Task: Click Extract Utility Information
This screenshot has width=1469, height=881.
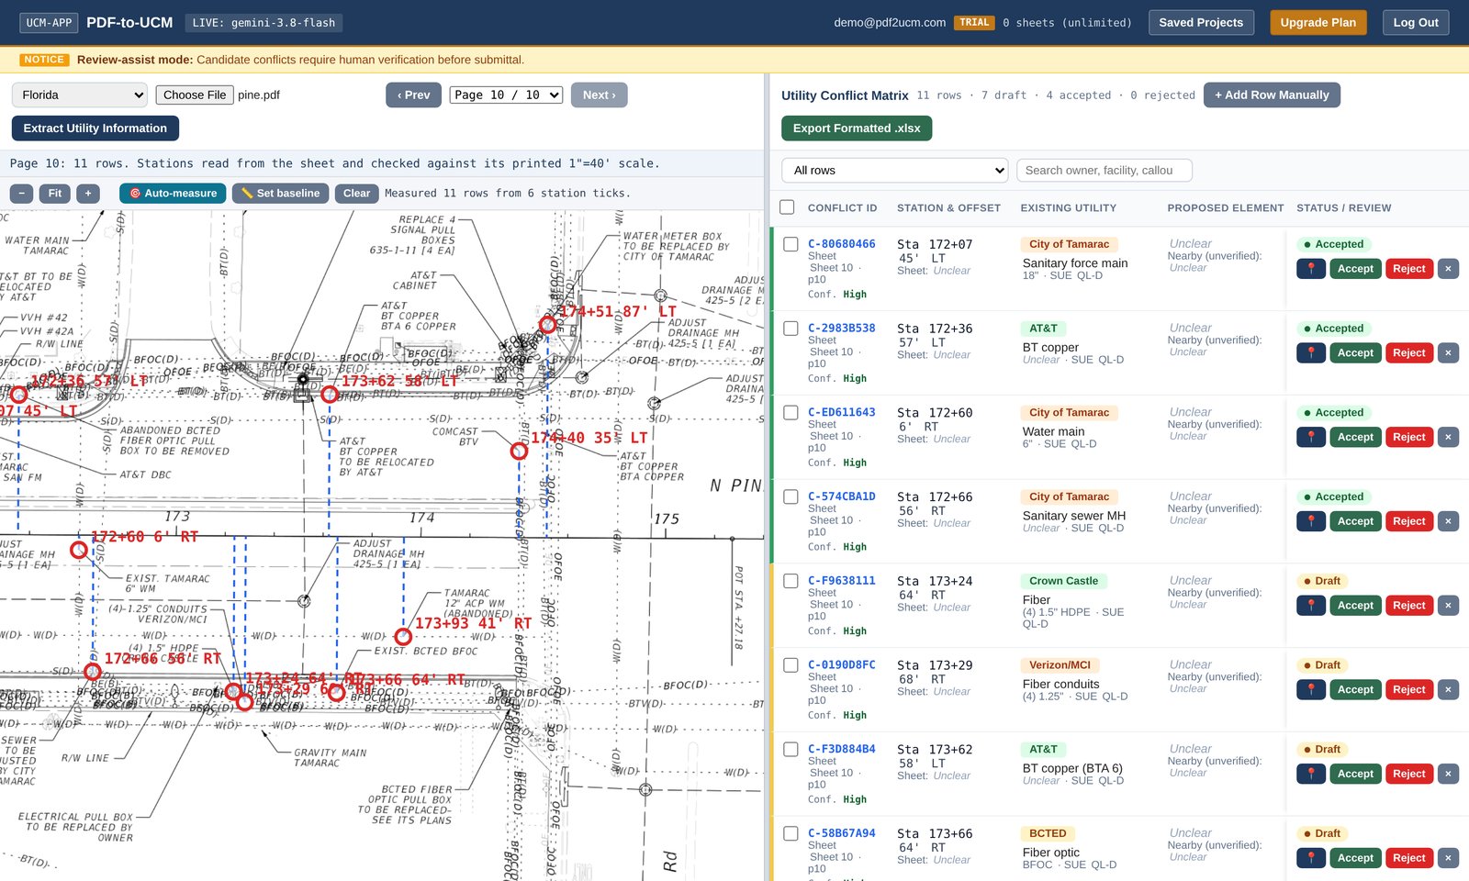Action: pos(95,128)
